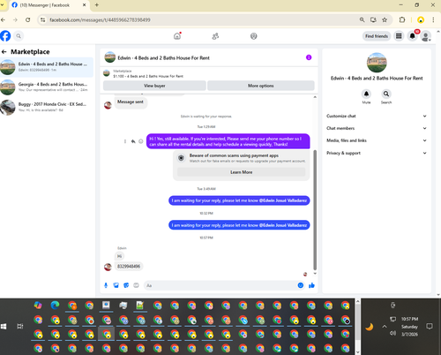Screen dimensions: 441x355
Task: Open the $1,100 Marketplace listing link
Action: pyautogui.click(x=148, y=76)
